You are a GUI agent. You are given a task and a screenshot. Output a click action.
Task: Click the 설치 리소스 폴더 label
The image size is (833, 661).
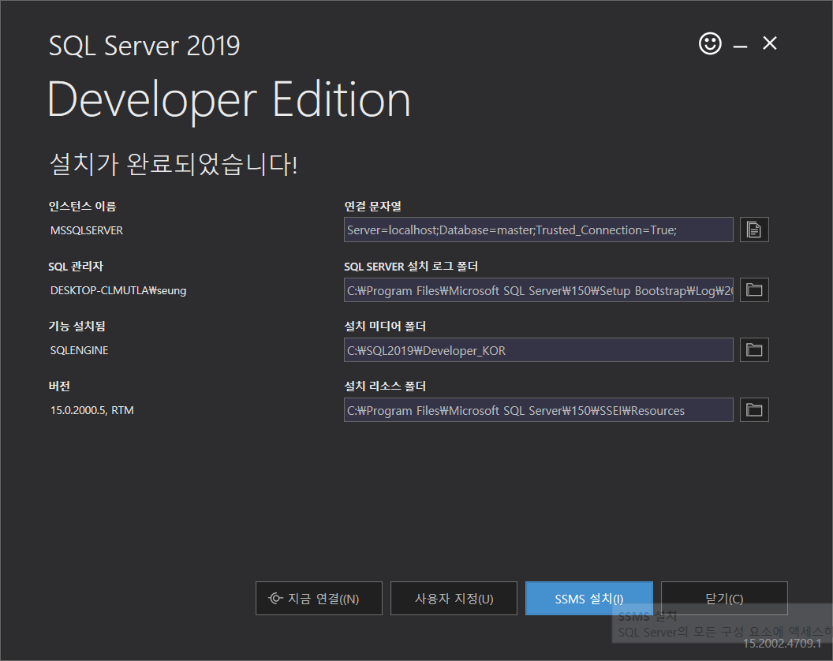coord(385,387)
